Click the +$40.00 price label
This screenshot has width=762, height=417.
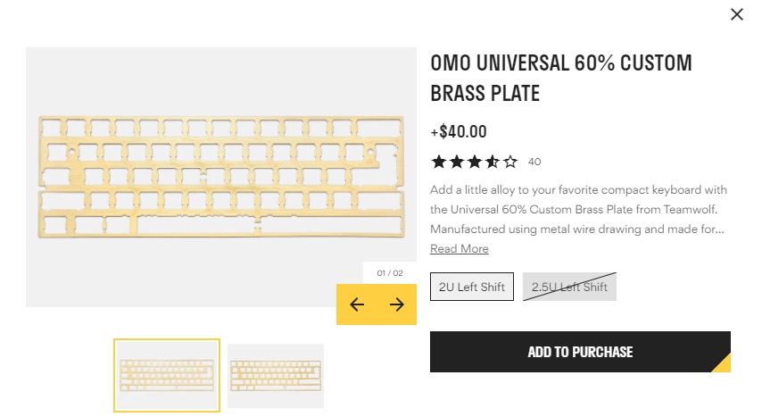tap(459, 132)
